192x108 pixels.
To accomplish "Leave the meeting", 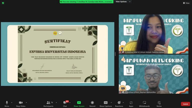I will [185, 104].
